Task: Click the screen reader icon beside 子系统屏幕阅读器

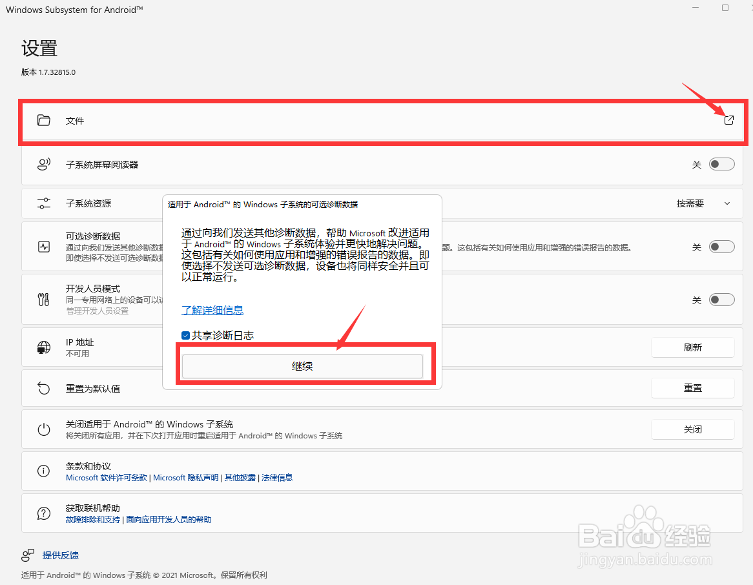Action: (43, 164)
